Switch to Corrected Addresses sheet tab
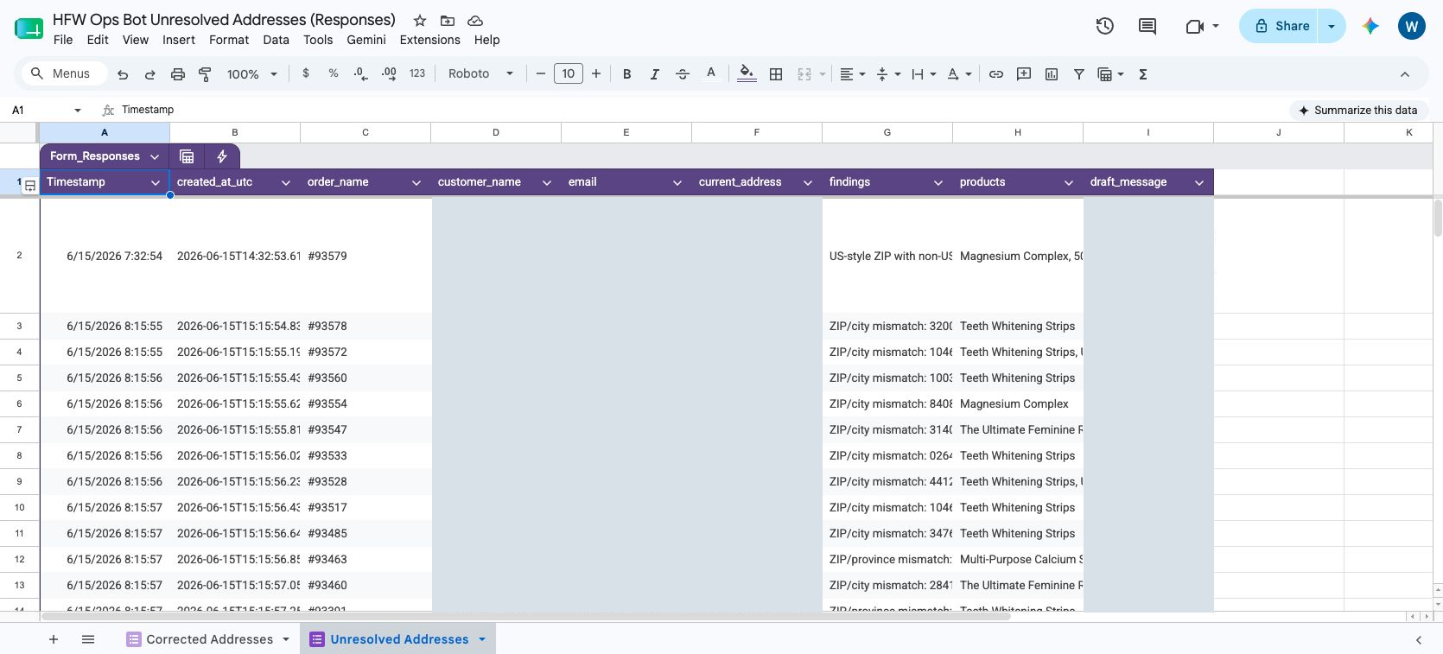This screenshot has height=654, width=1443. [208, 639]
